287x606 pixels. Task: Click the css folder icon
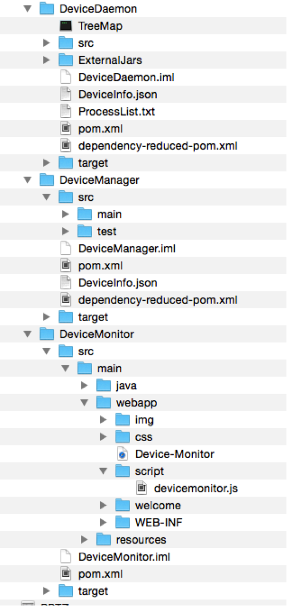[x=123, y=437]
